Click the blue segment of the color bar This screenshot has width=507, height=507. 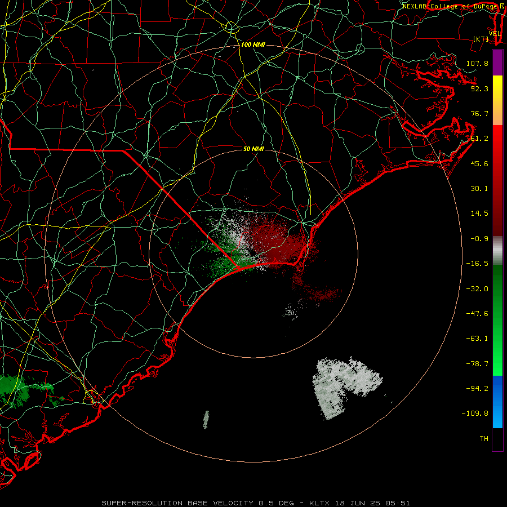(x=497, y=402)
